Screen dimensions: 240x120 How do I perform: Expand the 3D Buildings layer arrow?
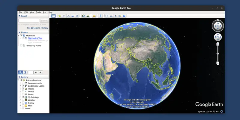20,97
